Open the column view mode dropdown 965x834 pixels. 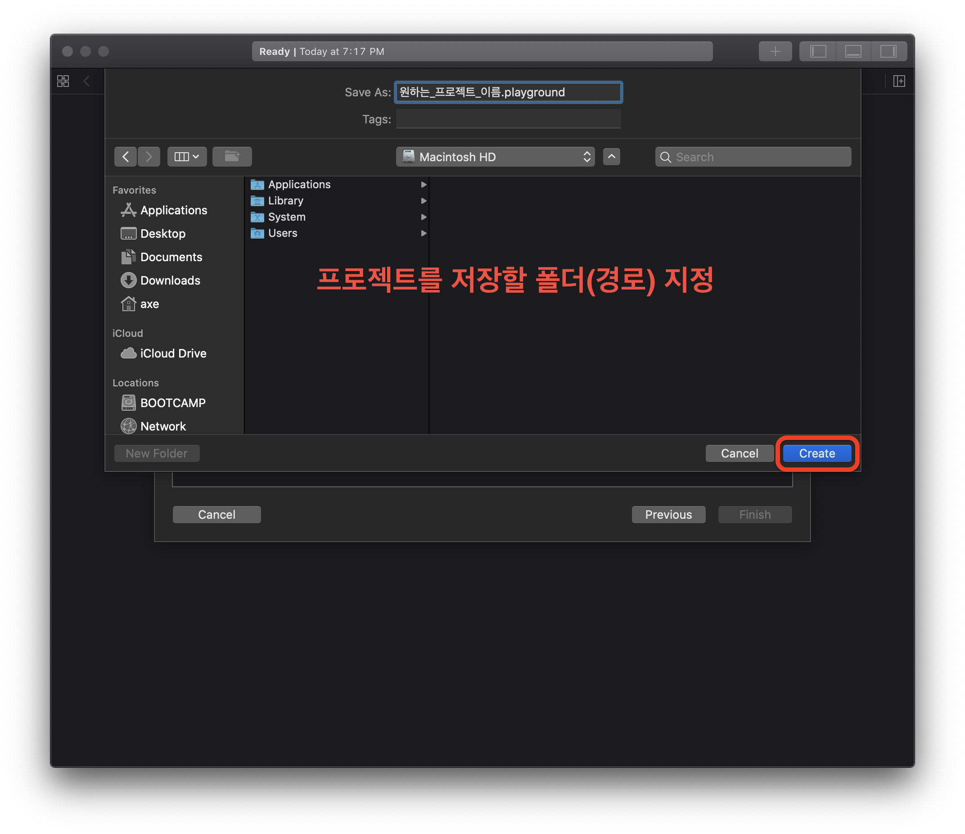[187, 157]
